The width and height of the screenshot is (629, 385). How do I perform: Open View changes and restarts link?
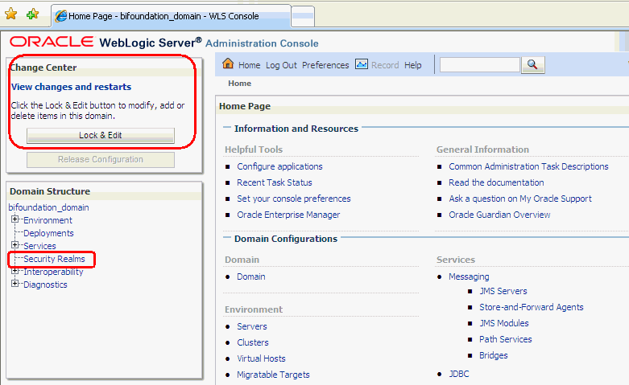pos(71,87)
